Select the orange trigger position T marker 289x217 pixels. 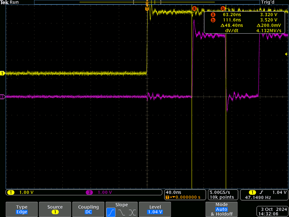pyautogui.click(x=147, y=9)
